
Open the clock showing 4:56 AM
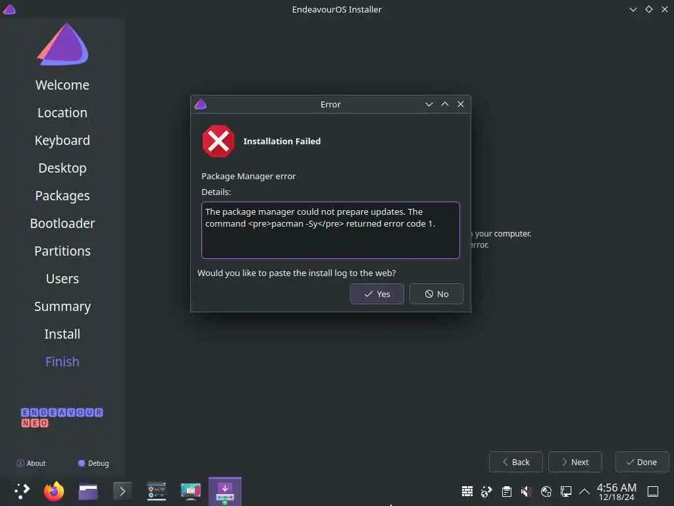click(616, 492)
